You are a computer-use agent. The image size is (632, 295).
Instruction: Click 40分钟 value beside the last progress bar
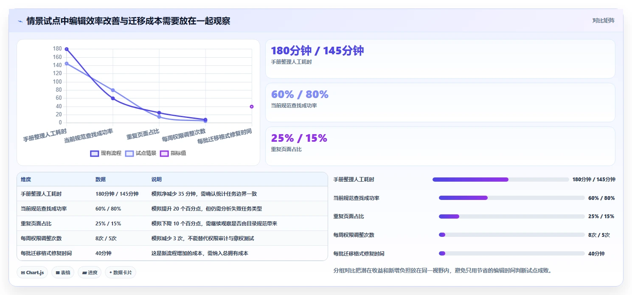coord(596,253)
